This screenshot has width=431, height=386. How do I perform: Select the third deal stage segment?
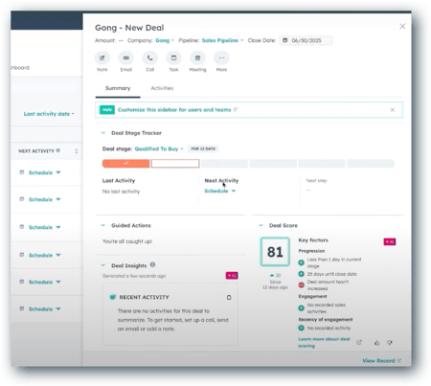coord(224,164)
